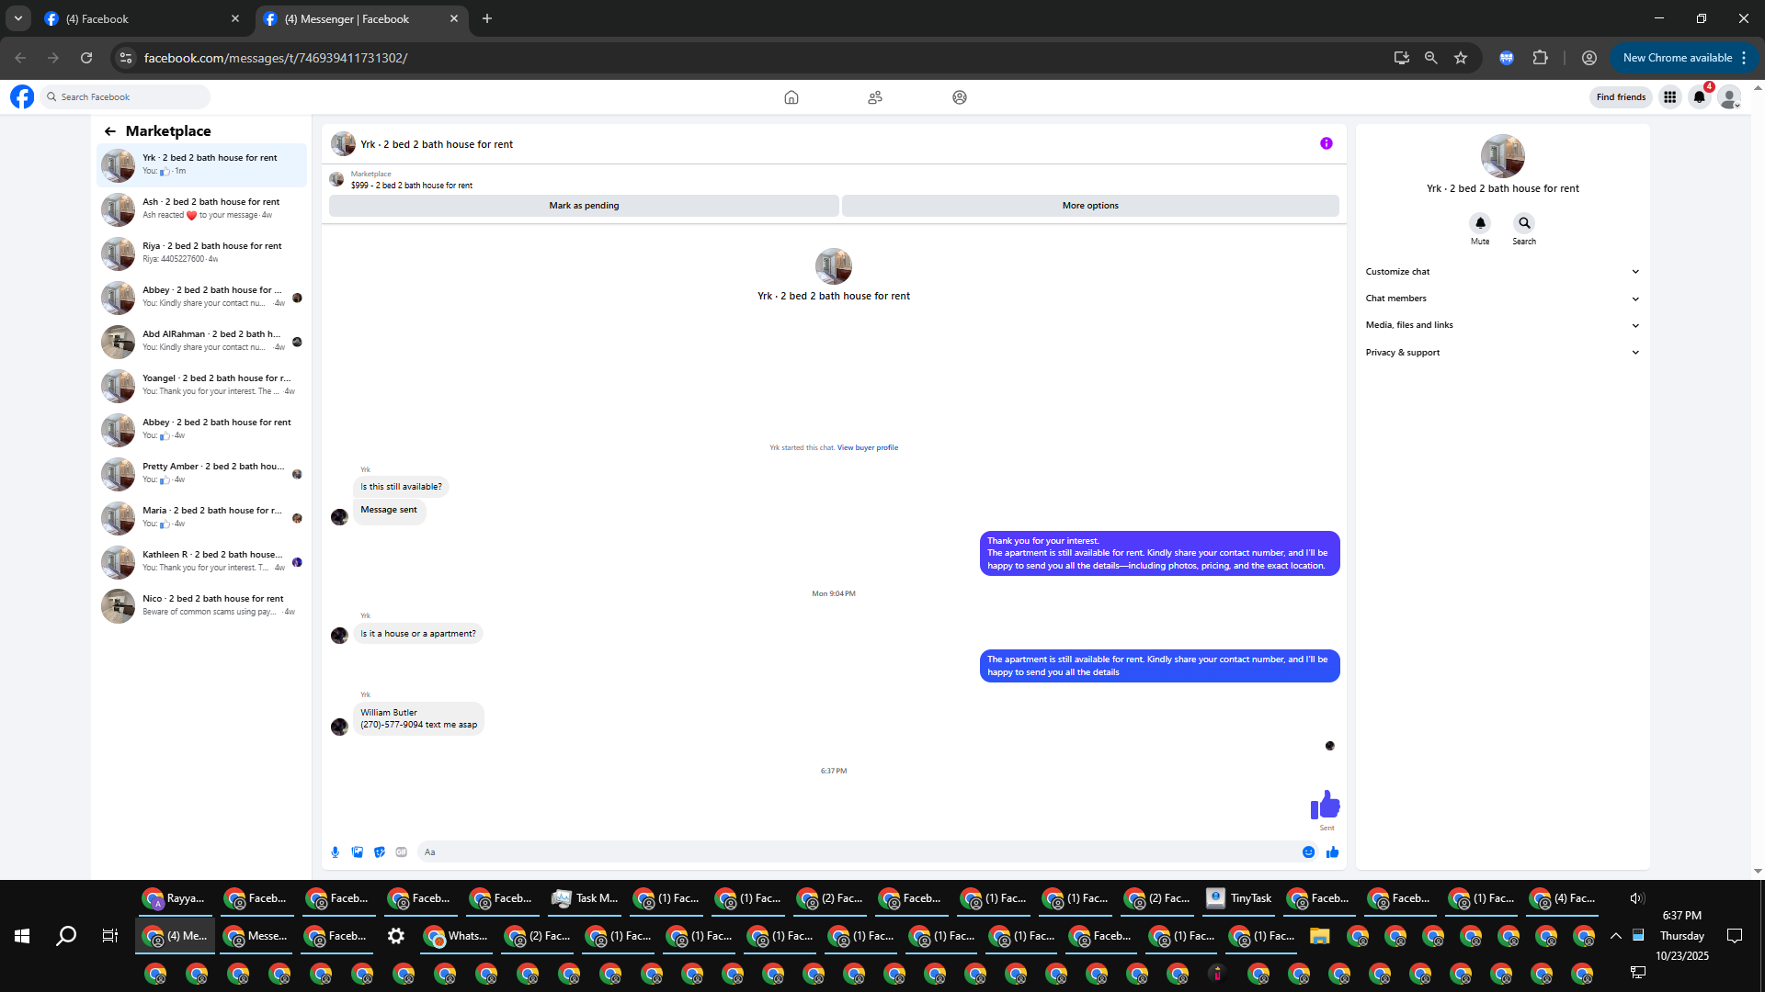
Task: Click the Aa message input field
Action: tap(855, 852)
